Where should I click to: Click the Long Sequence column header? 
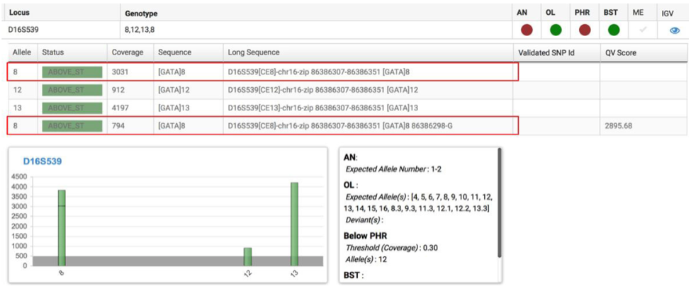[x=253, y=52]
